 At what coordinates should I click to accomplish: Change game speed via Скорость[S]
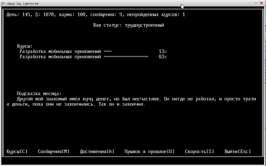[x=199, y=152]
